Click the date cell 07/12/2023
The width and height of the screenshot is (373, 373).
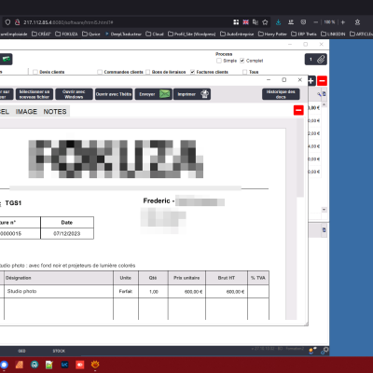click(x=67, y=233)
